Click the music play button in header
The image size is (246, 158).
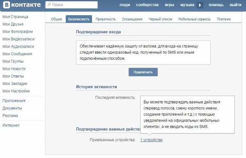200,5
